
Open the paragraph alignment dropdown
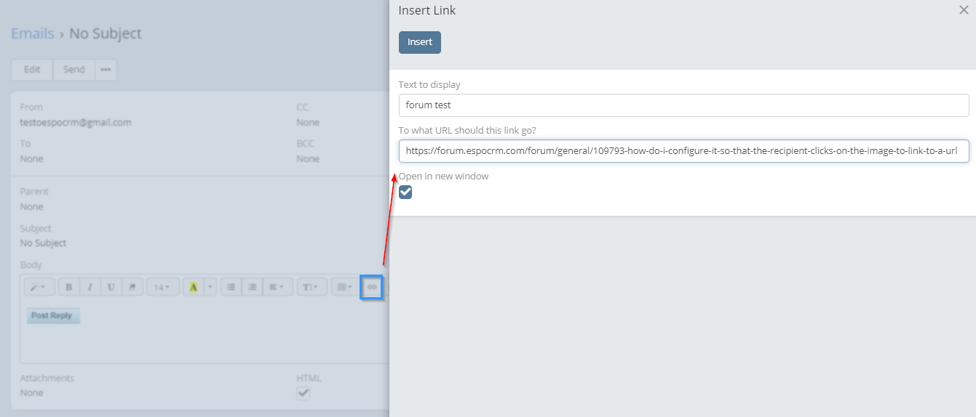tap(277, 287)
